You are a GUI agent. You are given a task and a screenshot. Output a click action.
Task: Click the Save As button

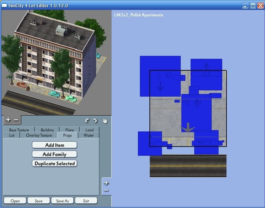coord(62,201)
